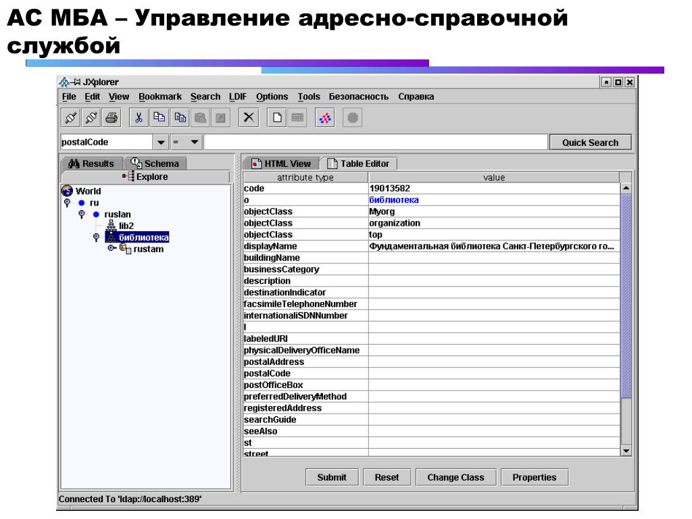Open the LDIF menu
692x519 pixels.
(237, 97)
